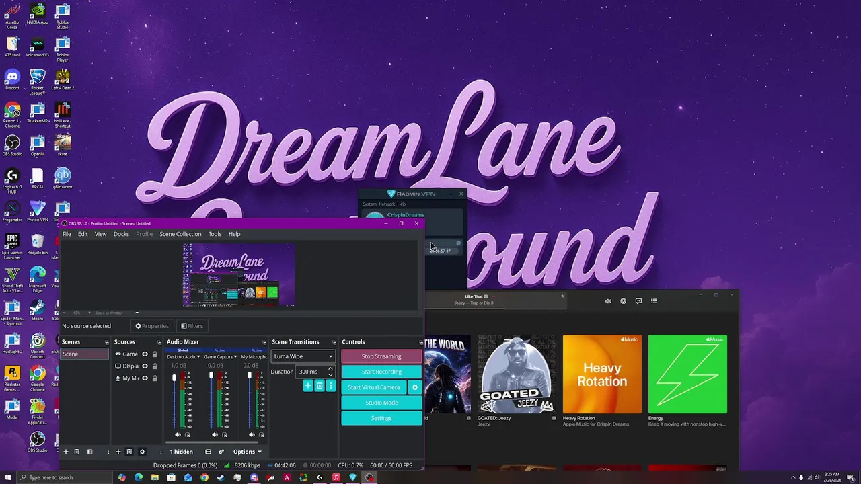Open Proton VPN desktop icon
This screenshot has height=484, width=861.
(x=37, y=210)
